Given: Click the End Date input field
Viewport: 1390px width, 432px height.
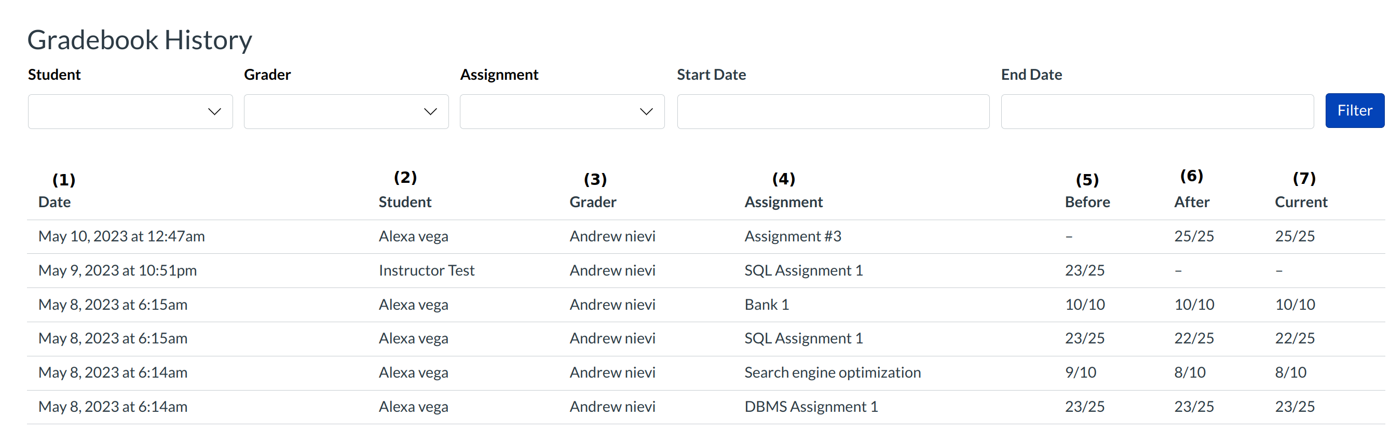Looking at the screenshot, I should click(x=1157, y=111).
